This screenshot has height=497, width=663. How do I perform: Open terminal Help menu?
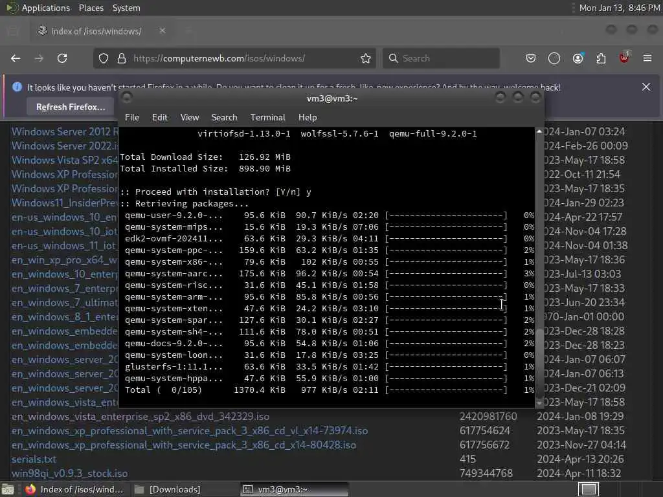click(308, 118)
